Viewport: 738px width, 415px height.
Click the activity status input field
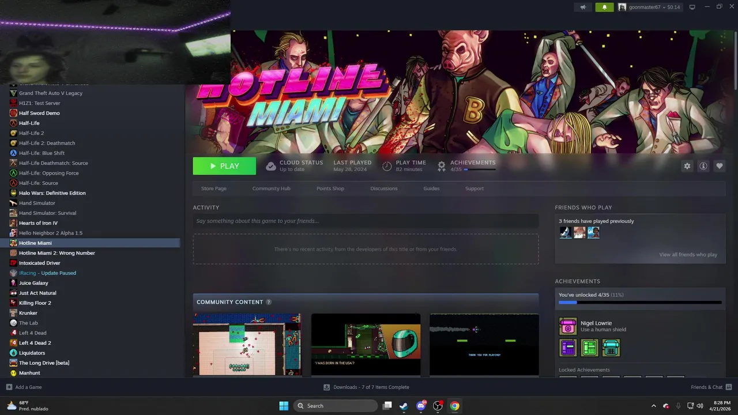point(366,221)
